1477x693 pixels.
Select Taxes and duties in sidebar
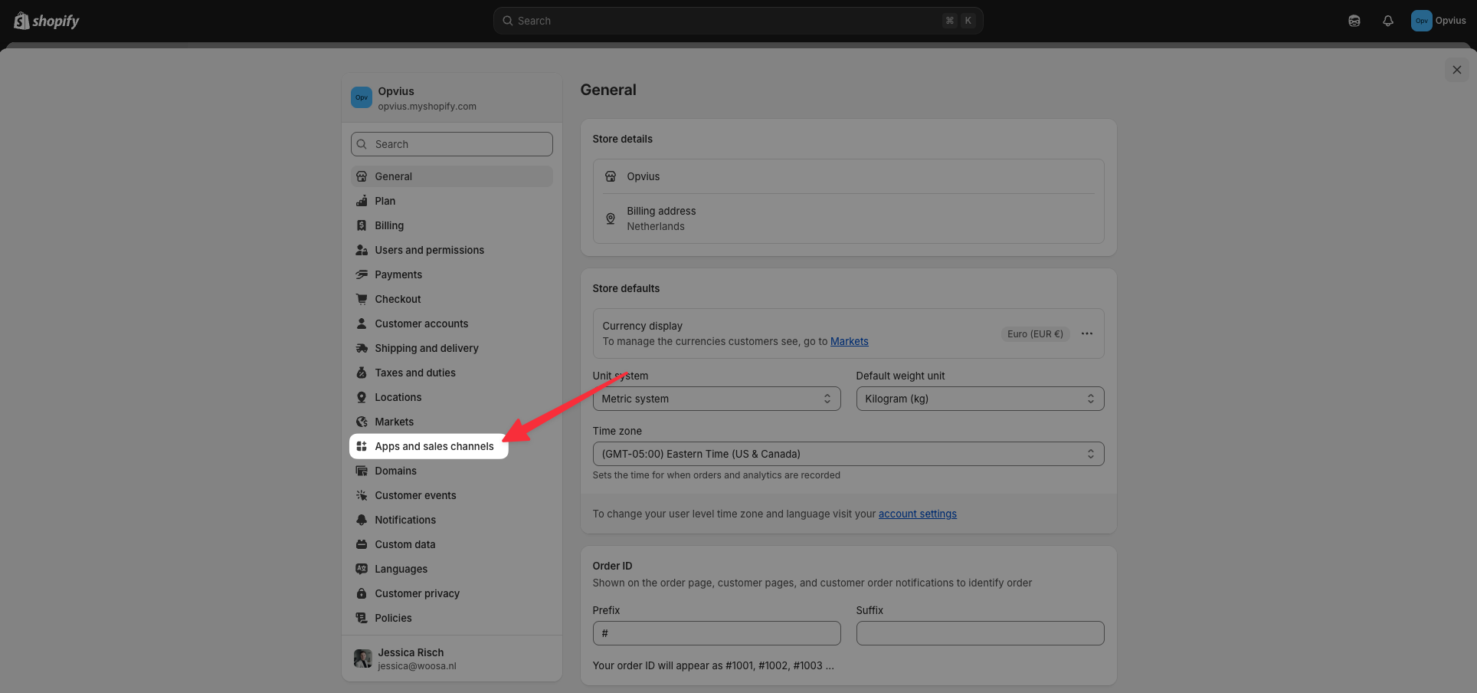click(x=414, y=373)
